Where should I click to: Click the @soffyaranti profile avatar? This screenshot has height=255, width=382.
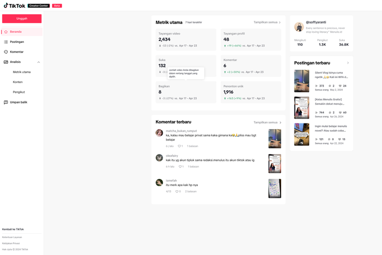[299, 27]
